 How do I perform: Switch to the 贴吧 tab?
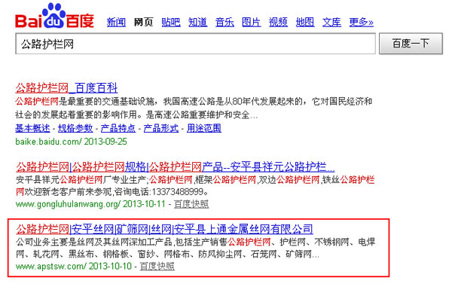(x=171, y=22)
